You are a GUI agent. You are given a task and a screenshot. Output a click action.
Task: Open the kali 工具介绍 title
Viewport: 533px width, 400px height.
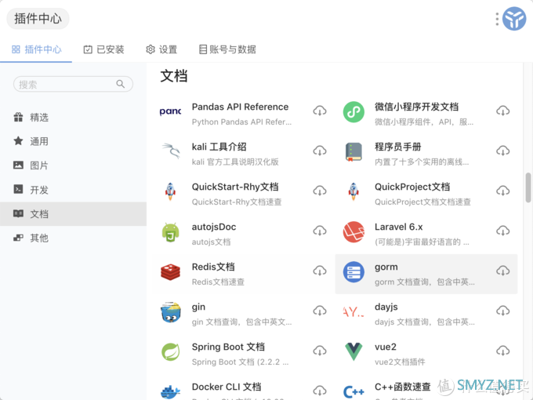(x=219, y=147)
